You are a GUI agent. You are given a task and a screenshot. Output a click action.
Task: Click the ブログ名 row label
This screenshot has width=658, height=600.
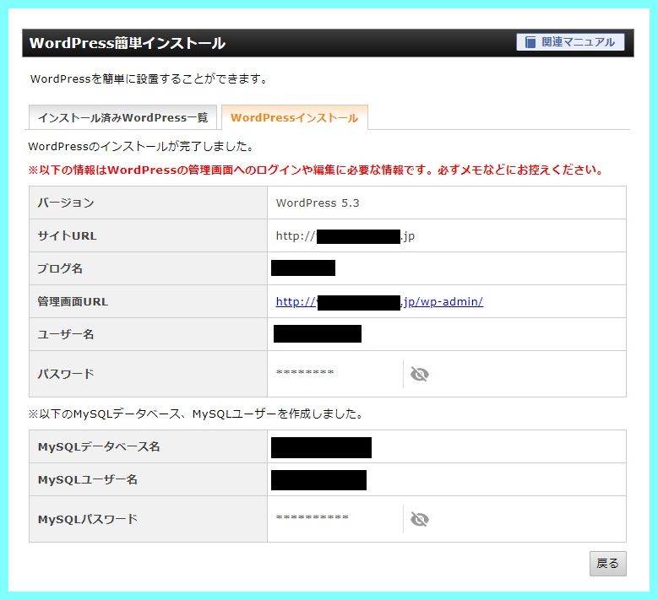click(60, 268)
